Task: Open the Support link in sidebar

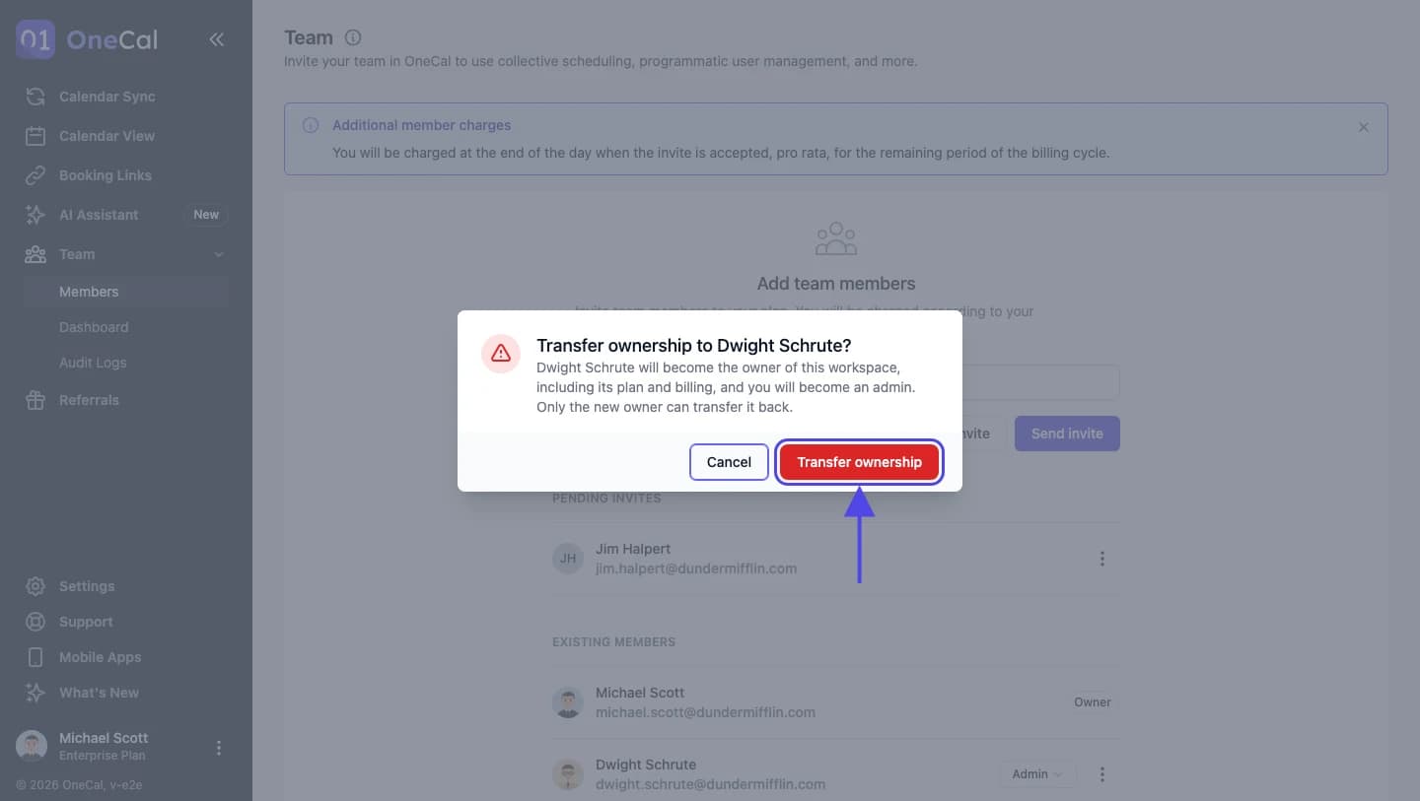Action: tap(126, 622)
